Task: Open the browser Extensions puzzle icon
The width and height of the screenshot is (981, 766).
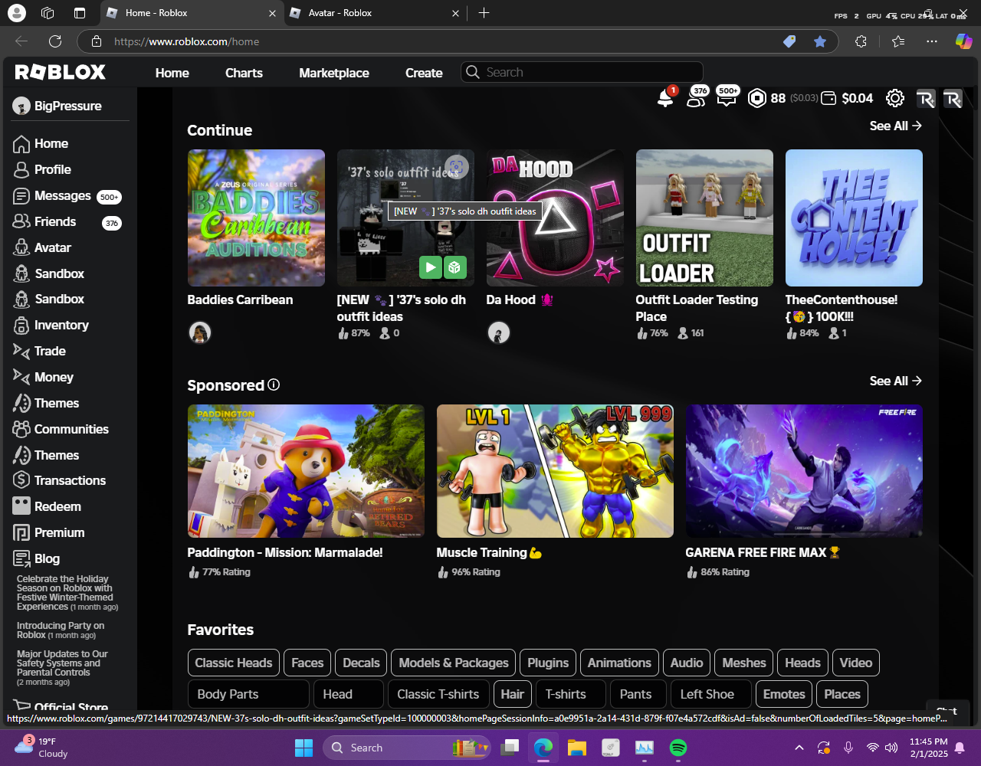Action: point(861,41)
